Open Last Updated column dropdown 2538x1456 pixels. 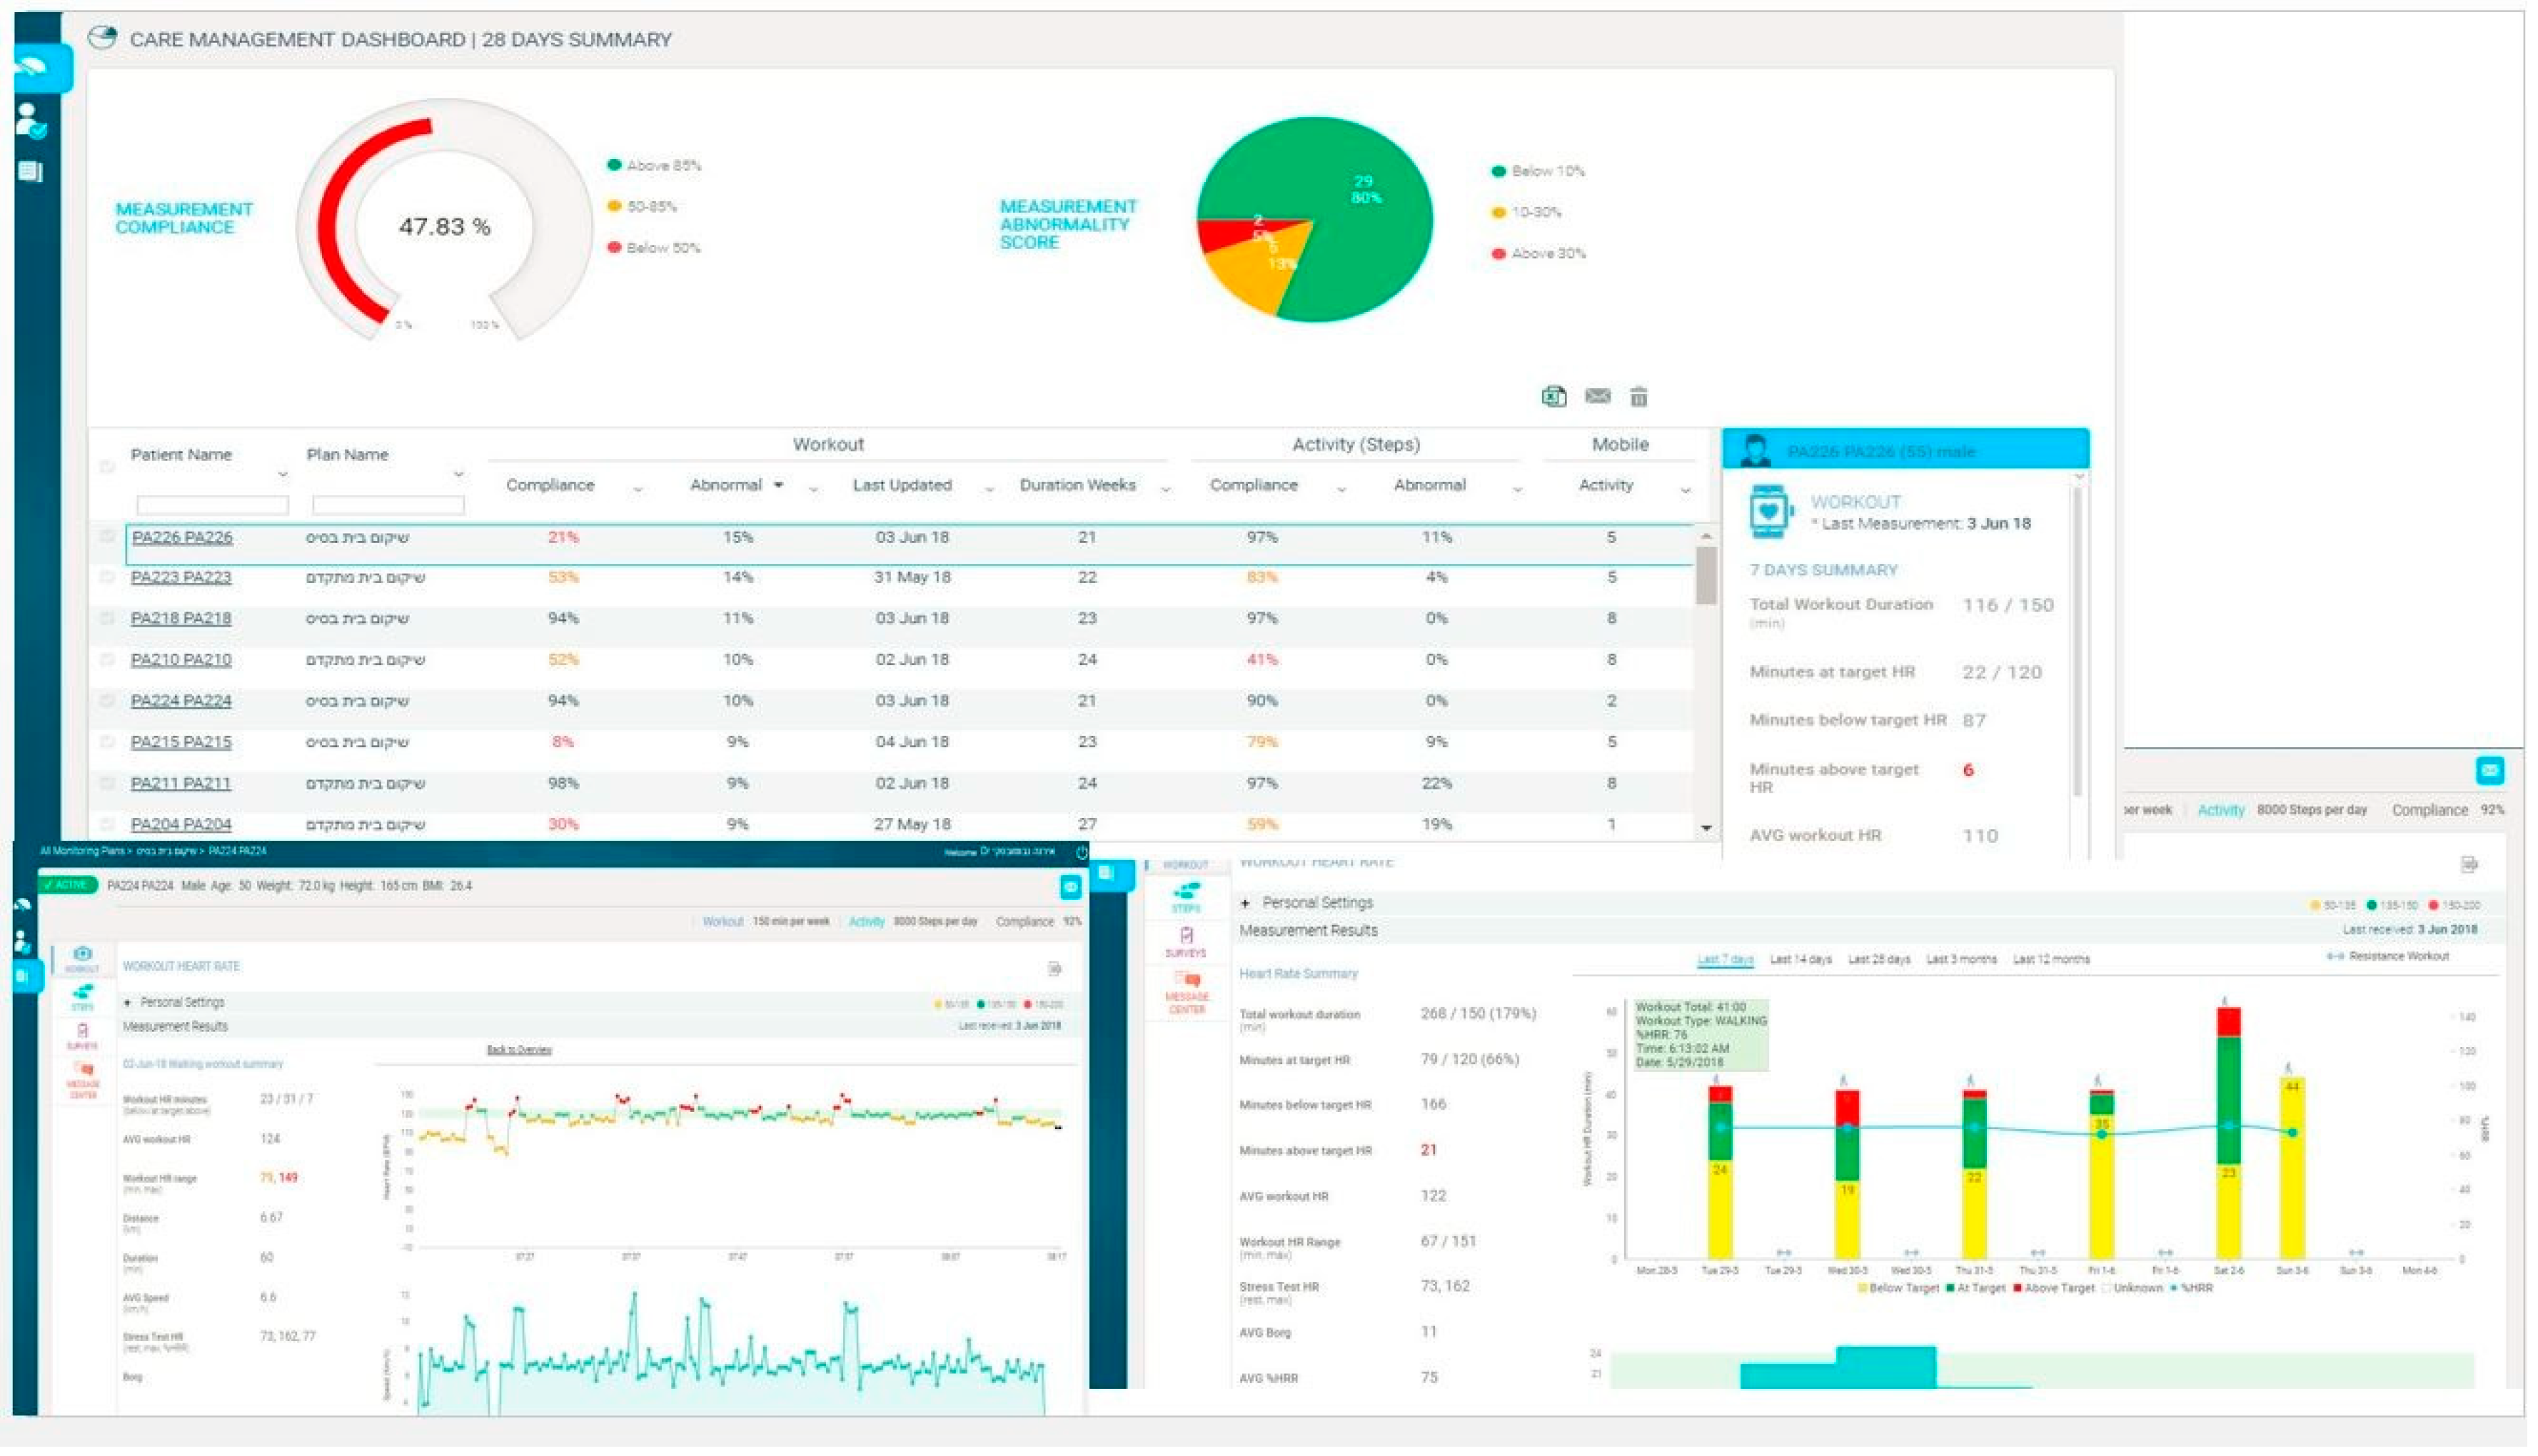pyautogui.click(x=989, y=490)
